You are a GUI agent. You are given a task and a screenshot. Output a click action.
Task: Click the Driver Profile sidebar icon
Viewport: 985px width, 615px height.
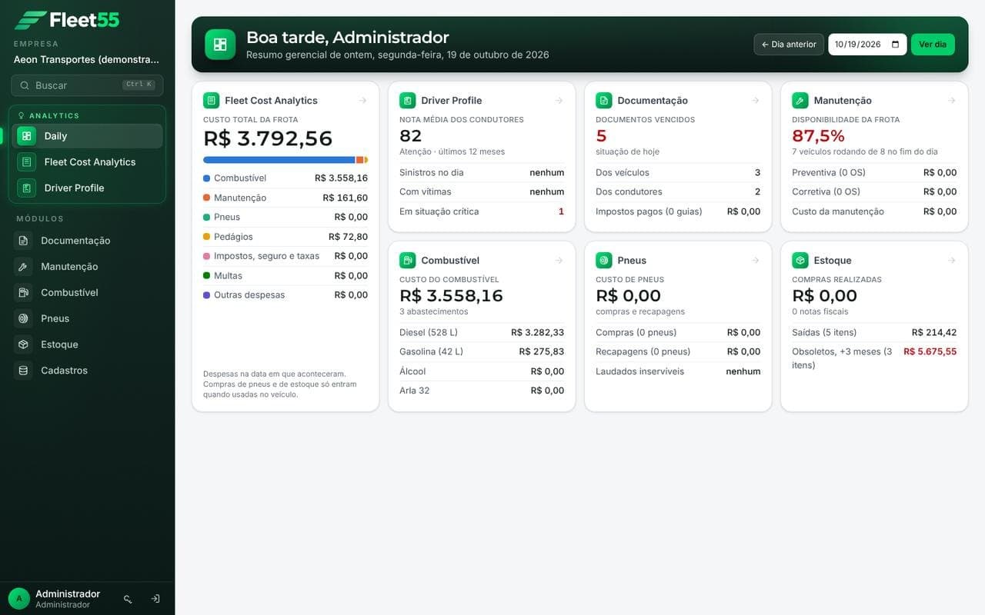point(27,188)
